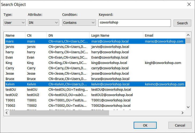Click DN cell CN=T0001,OU=TestUs...
The height and width of the screenshot is (133, 195).
[67, 100]
